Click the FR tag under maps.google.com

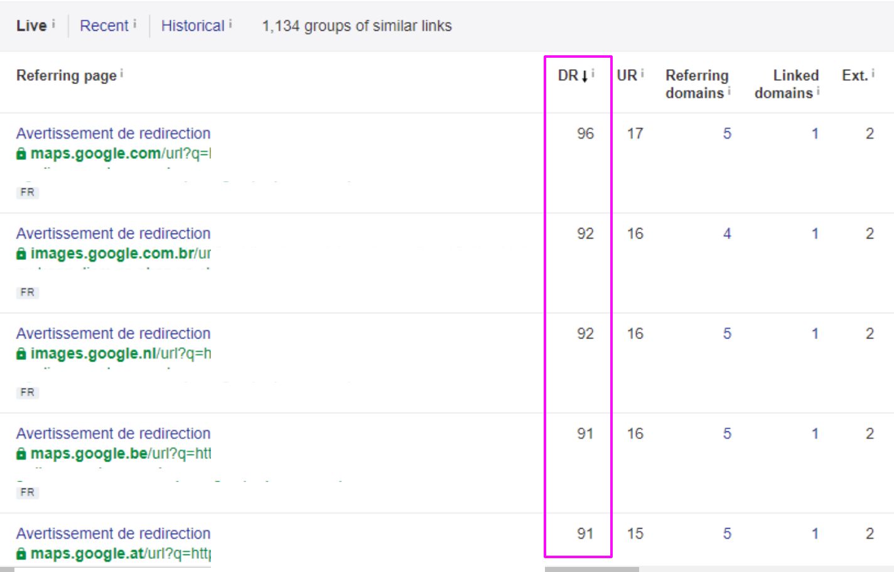pyautogui.click(x=27, y=192)
